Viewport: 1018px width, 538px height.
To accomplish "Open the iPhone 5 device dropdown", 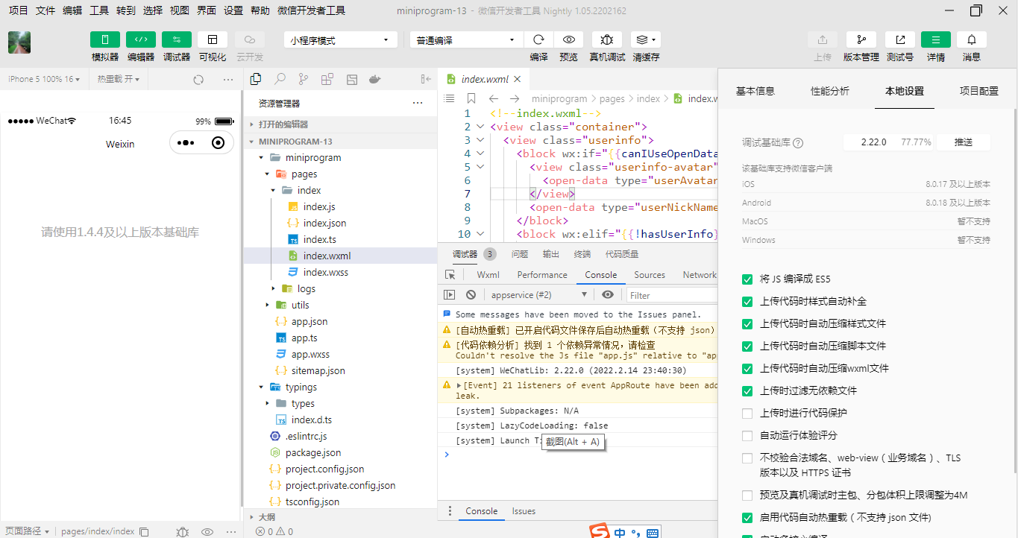I will (44, 79).
